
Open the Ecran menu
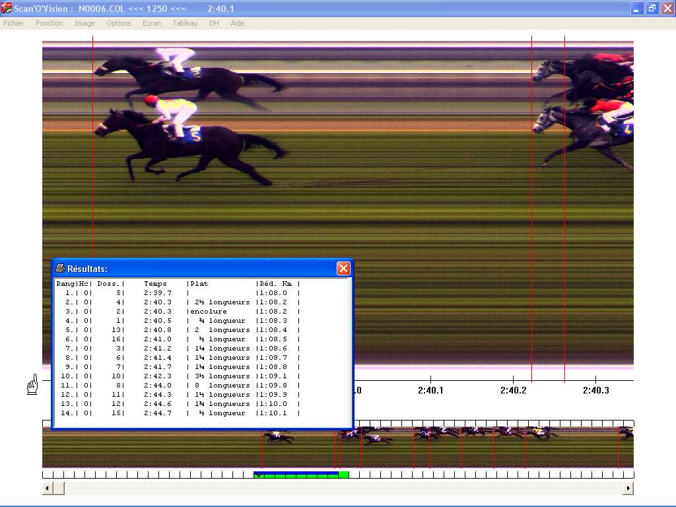tap(151, 23)
